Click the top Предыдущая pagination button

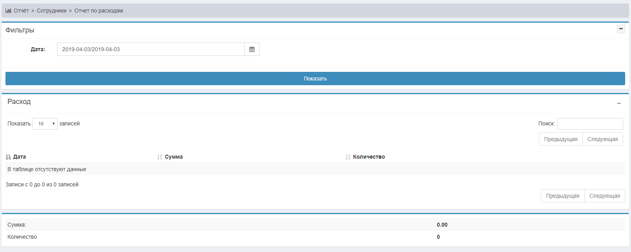pyautogui.click(x=561, y=139)
